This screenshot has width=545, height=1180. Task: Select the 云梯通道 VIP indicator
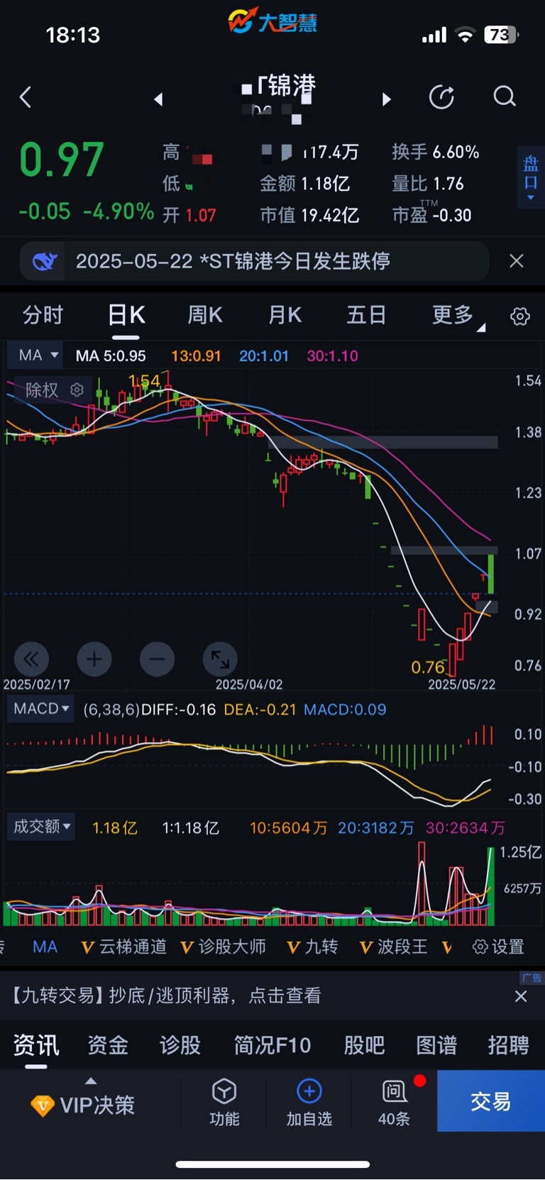tap(124, 947)
